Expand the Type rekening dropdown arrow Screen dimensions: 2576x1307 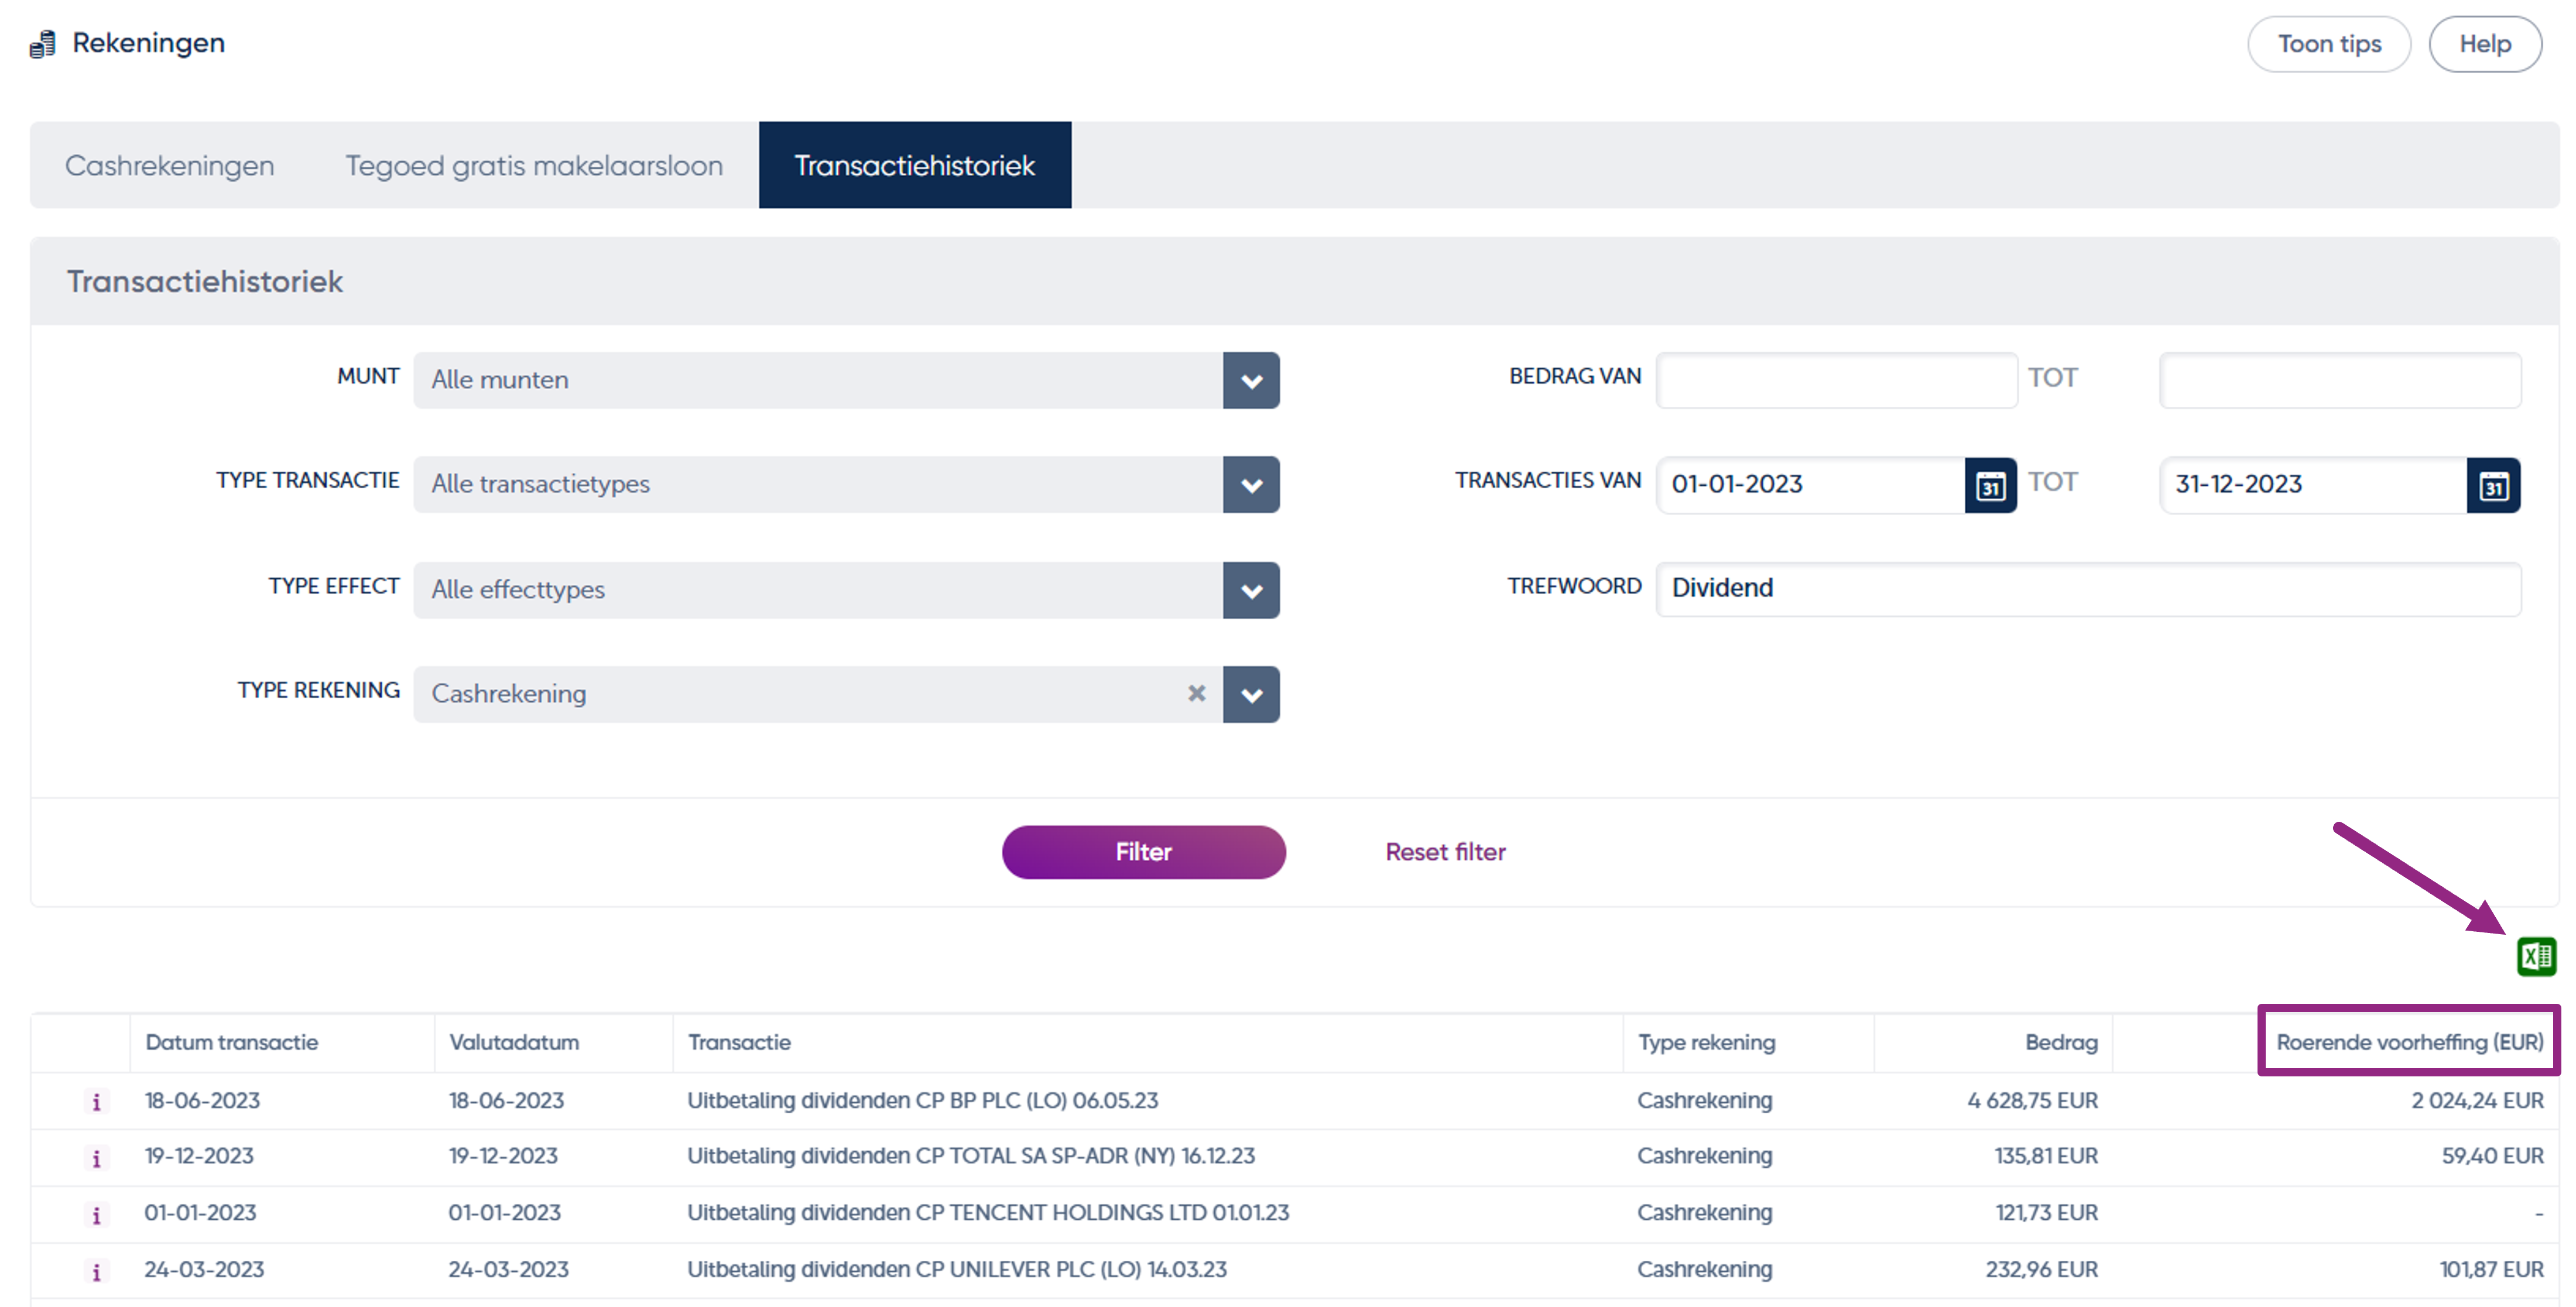click(1251, 694)
